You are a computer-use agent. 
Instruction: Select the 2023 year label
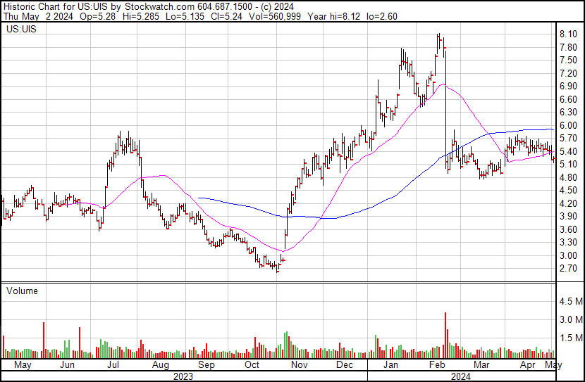tap(183, 376)
